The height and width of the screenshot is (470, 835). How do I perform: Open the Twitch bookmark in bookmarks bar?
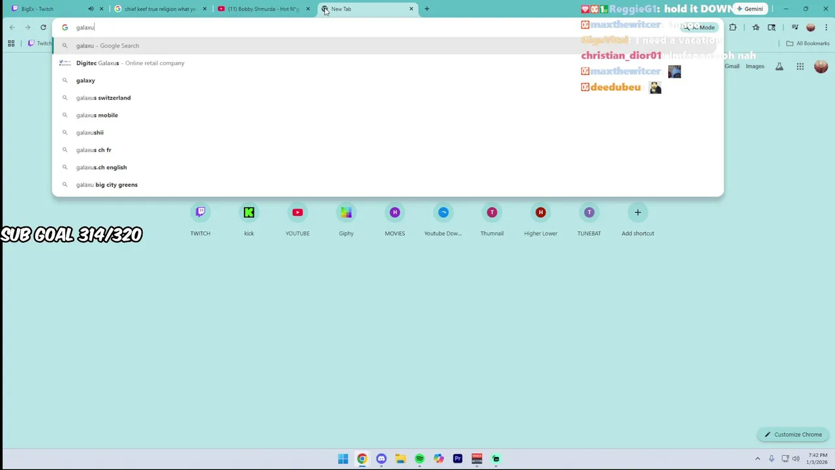click(x=39, y=43)
